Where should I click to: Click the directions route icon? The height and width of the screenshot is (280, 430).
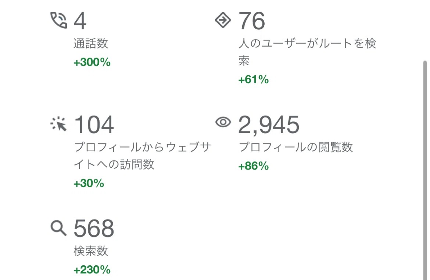[223, 21]
